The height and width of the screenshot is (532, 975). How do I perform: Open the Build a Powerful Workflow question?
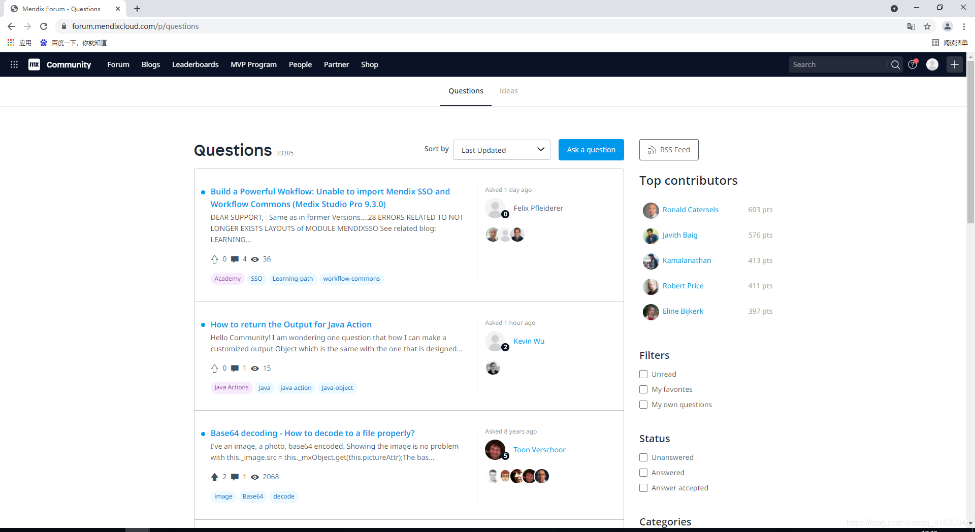coord(330,198)
